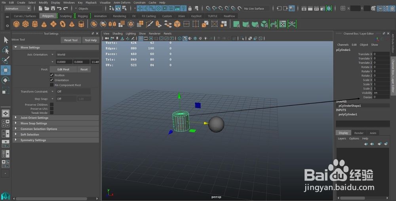Create a polygon torus from the shelf
396x201 pixels.
pyautogui.click(x=63, y=24)
